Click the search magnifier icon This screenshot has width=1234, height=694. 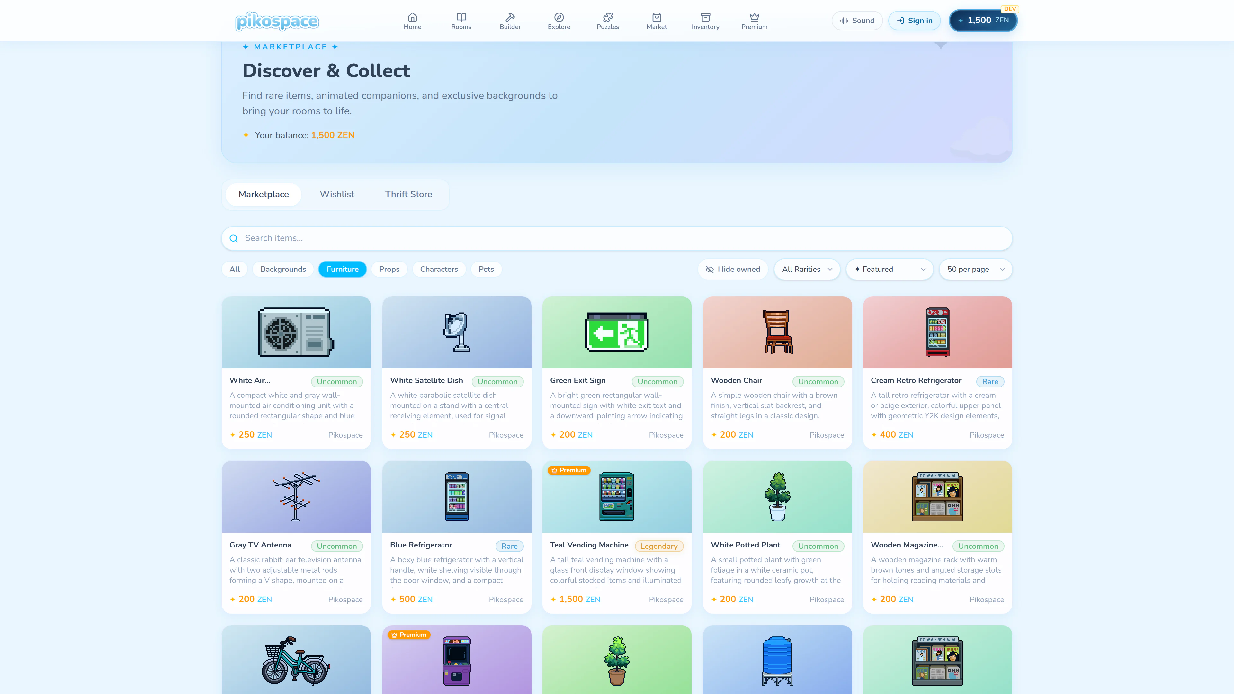coord(233,238)
